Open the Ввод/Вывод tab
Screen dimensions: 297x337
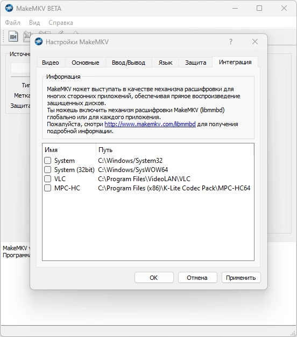(129, 63)
